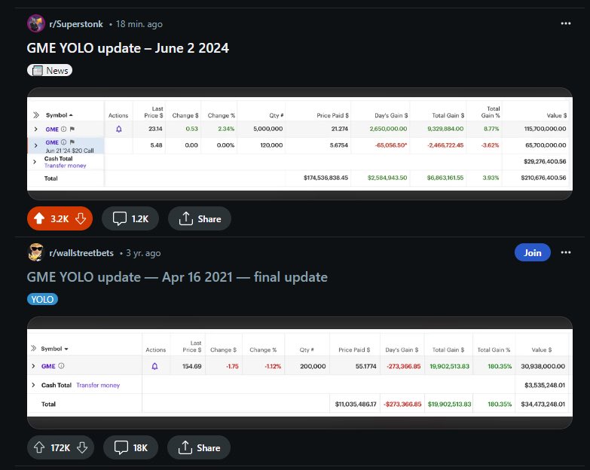
Task: Downvote the June 2 2024 post
Action: pos(81,218)
